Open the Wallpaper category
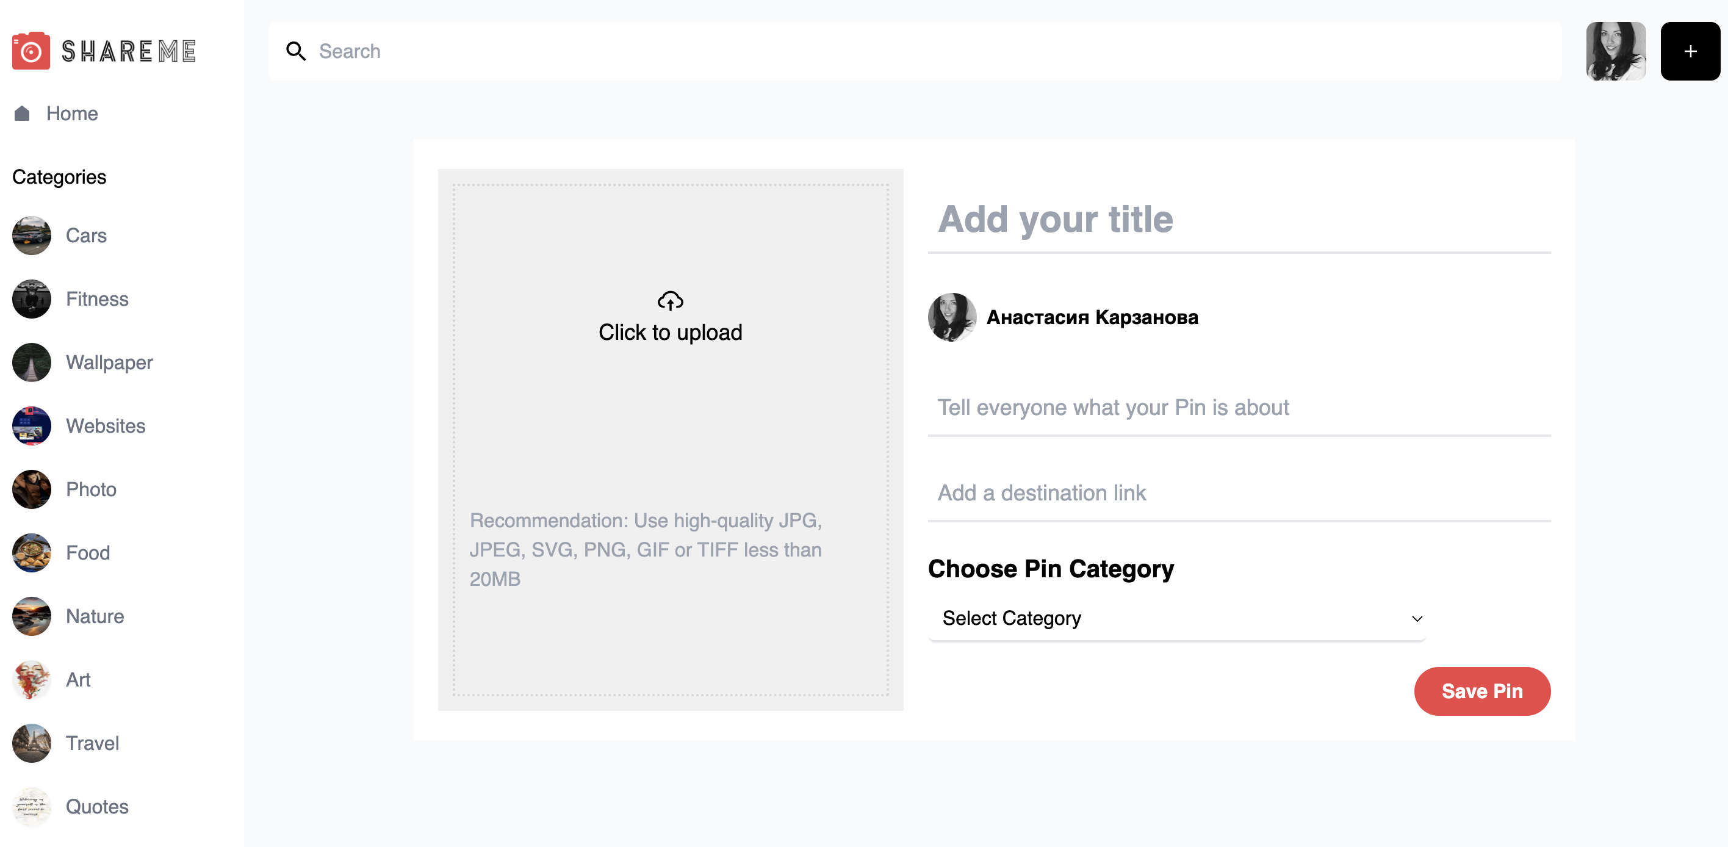 coord(109,363)
